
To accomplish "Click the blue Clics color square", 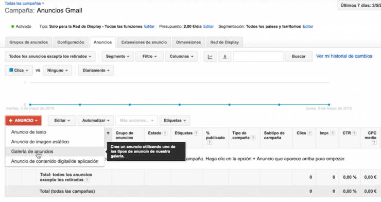I will (11, 70).
